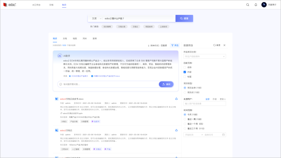The width and height of the screenshot is (281, 158).
Task: Select 知识点 (168) radio button
Action: coord(185,92)
